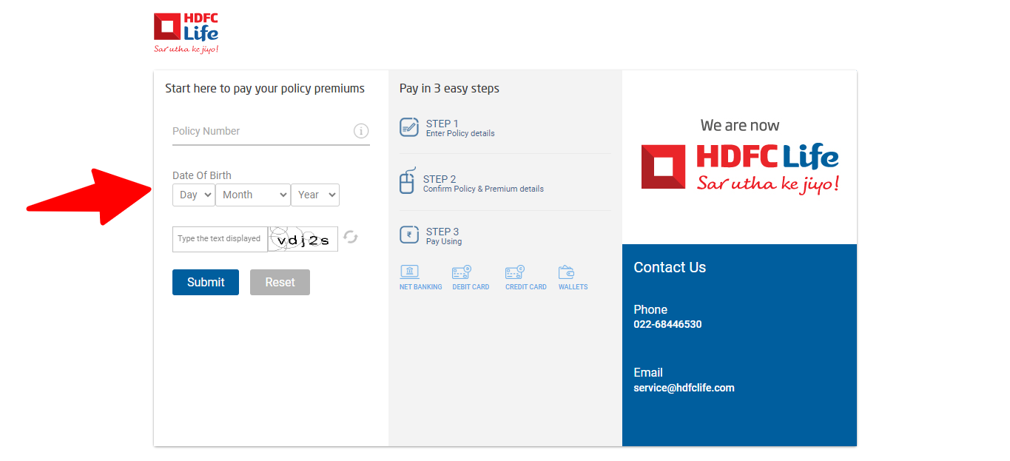The image size is (1010, 461).
Task: Click the policy number info icon
Action: [x=361, y=131]
